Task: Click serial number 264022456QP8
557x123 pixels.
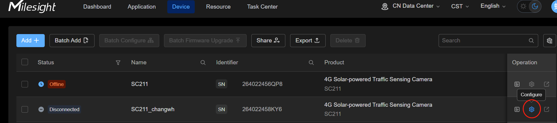Action: 262,84
